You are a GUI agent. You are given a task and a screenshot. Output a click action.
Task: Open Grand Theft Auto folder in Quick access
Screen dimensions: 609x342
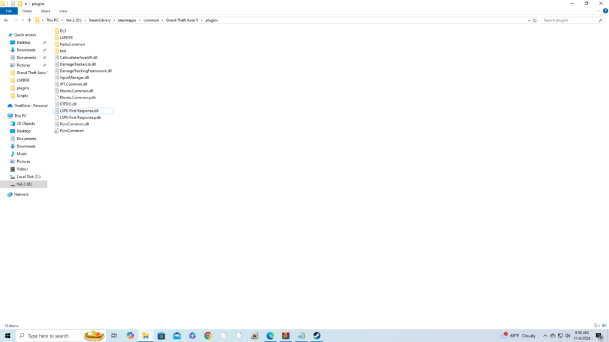30,72
